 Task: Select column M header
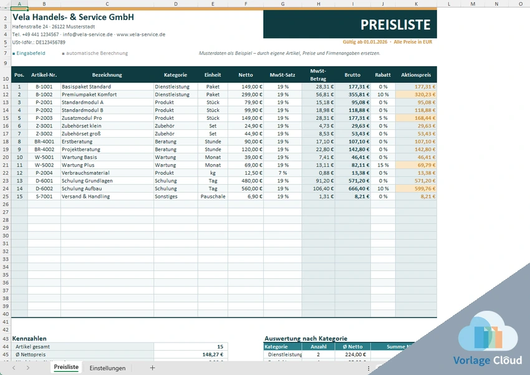[x=473, y=4]
